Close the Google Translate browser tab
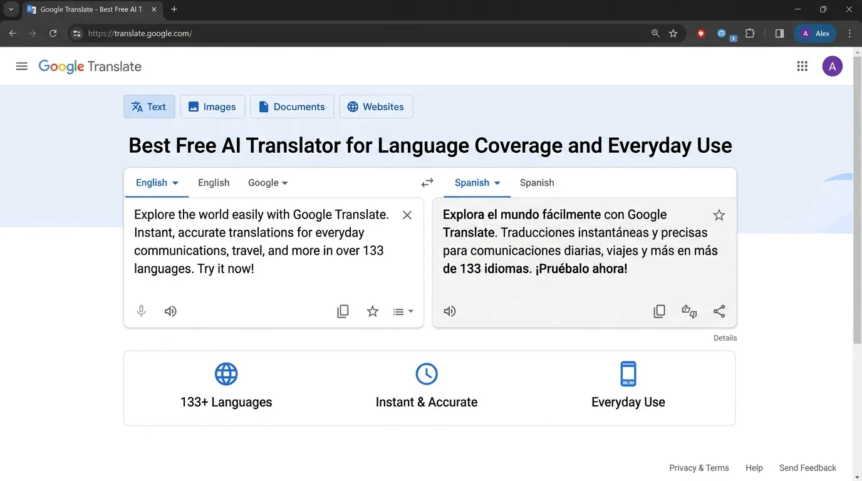Viewport: 862px width, 481px height. [154, 9]
